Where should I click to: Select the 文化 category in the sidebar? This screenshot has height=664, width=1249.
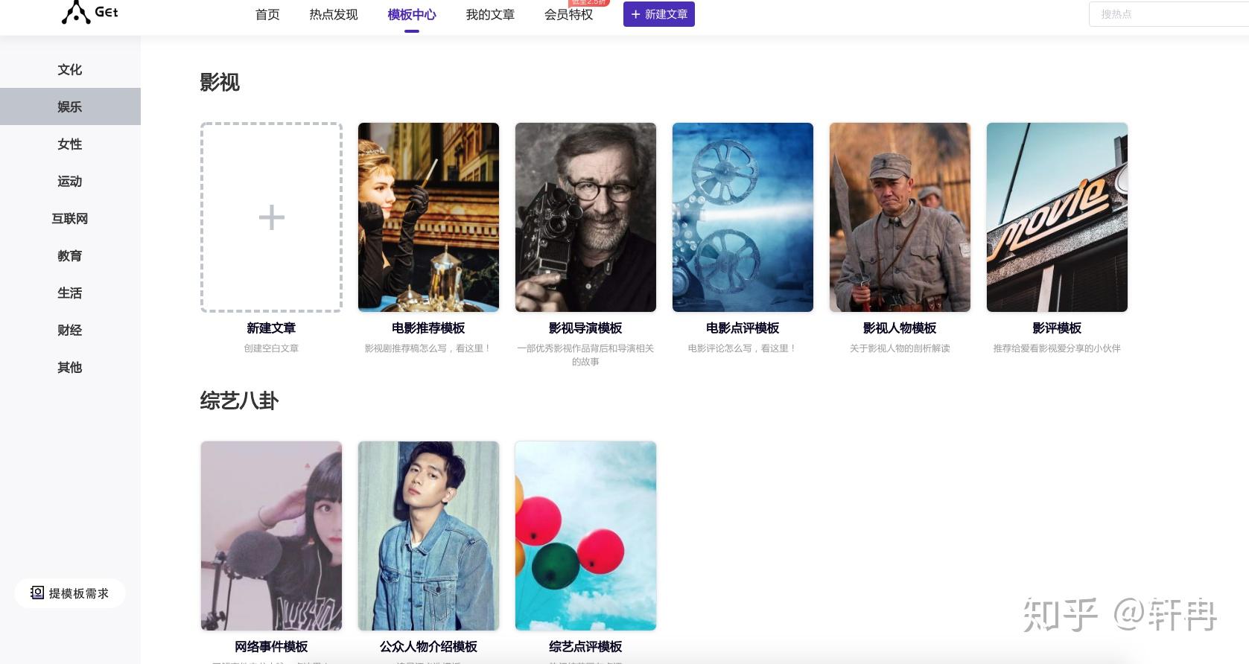[x=70, y=69]
